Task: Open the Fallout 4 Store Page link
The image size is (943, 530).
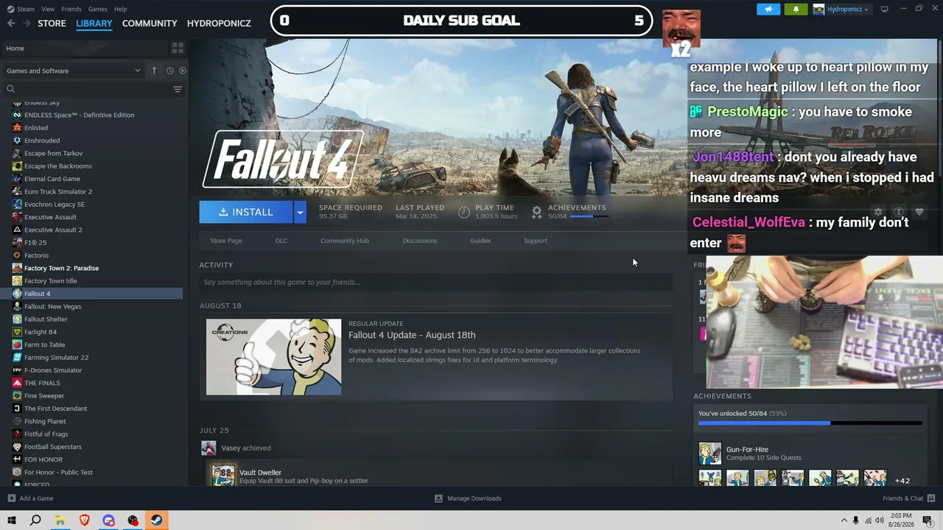Action: click(226, 241)
